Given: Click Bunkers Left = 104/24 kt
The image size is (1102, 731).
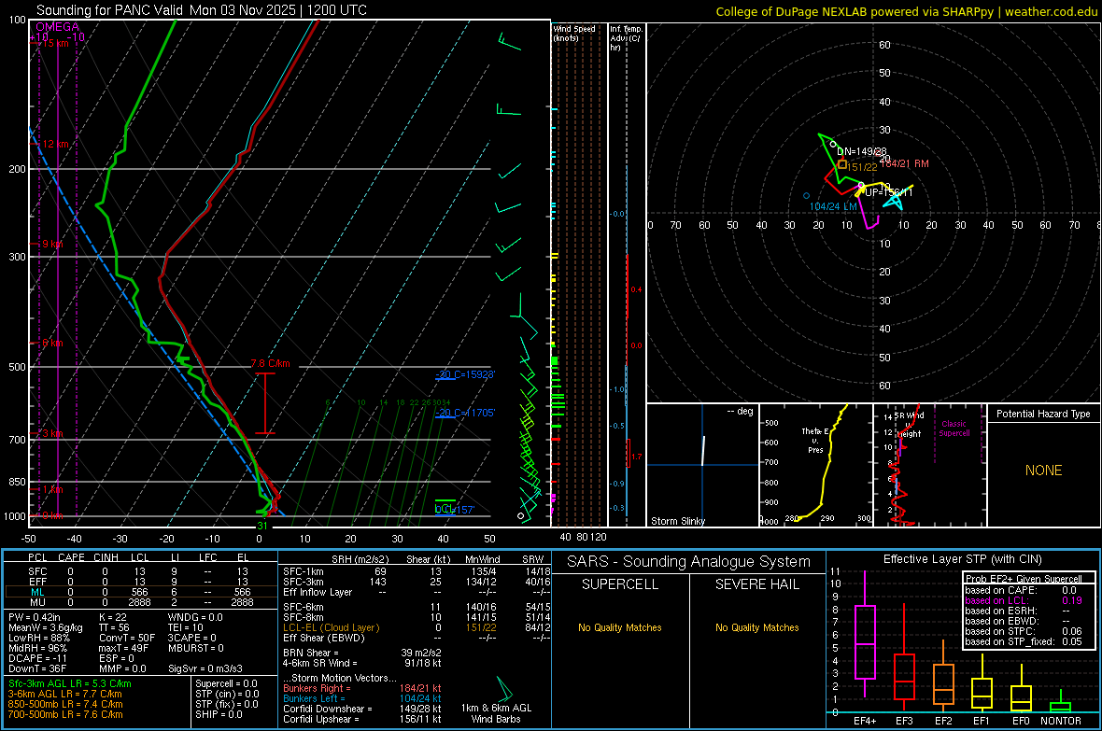Looking at the screenshot, I should 362,698.
